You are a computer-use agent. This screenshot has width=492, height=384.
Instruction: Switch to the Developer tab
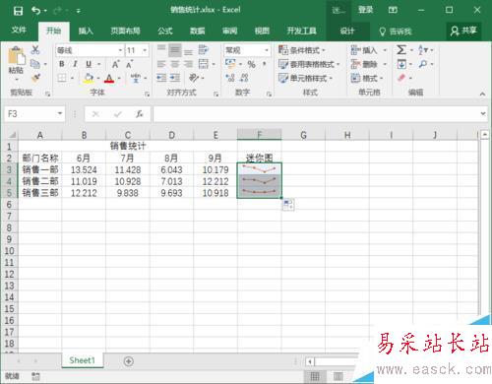pos(302,31)
